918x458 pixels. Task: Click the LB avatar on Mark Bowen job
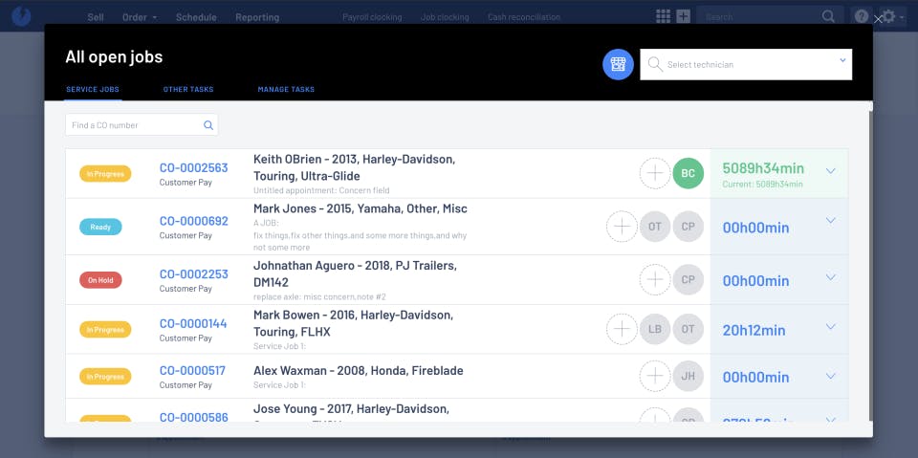[654, 329]
